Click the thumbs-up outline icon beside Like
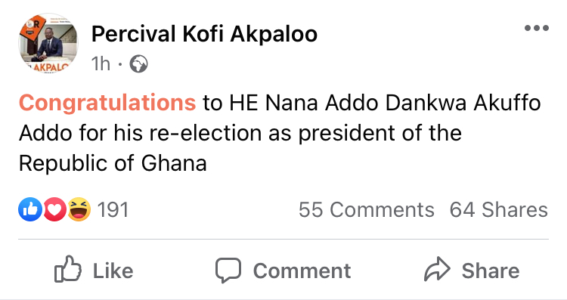Viewport: 567px width, 300px height. 67,269
